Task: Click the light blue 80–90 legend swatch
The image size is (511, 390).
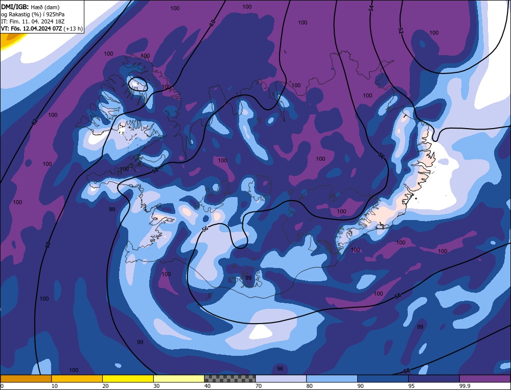Action: point(332,378)
